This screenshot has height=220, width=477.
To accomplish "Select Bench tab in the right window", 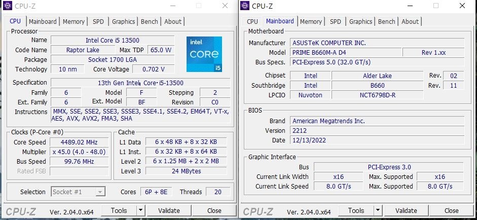I will click(387, 22).
